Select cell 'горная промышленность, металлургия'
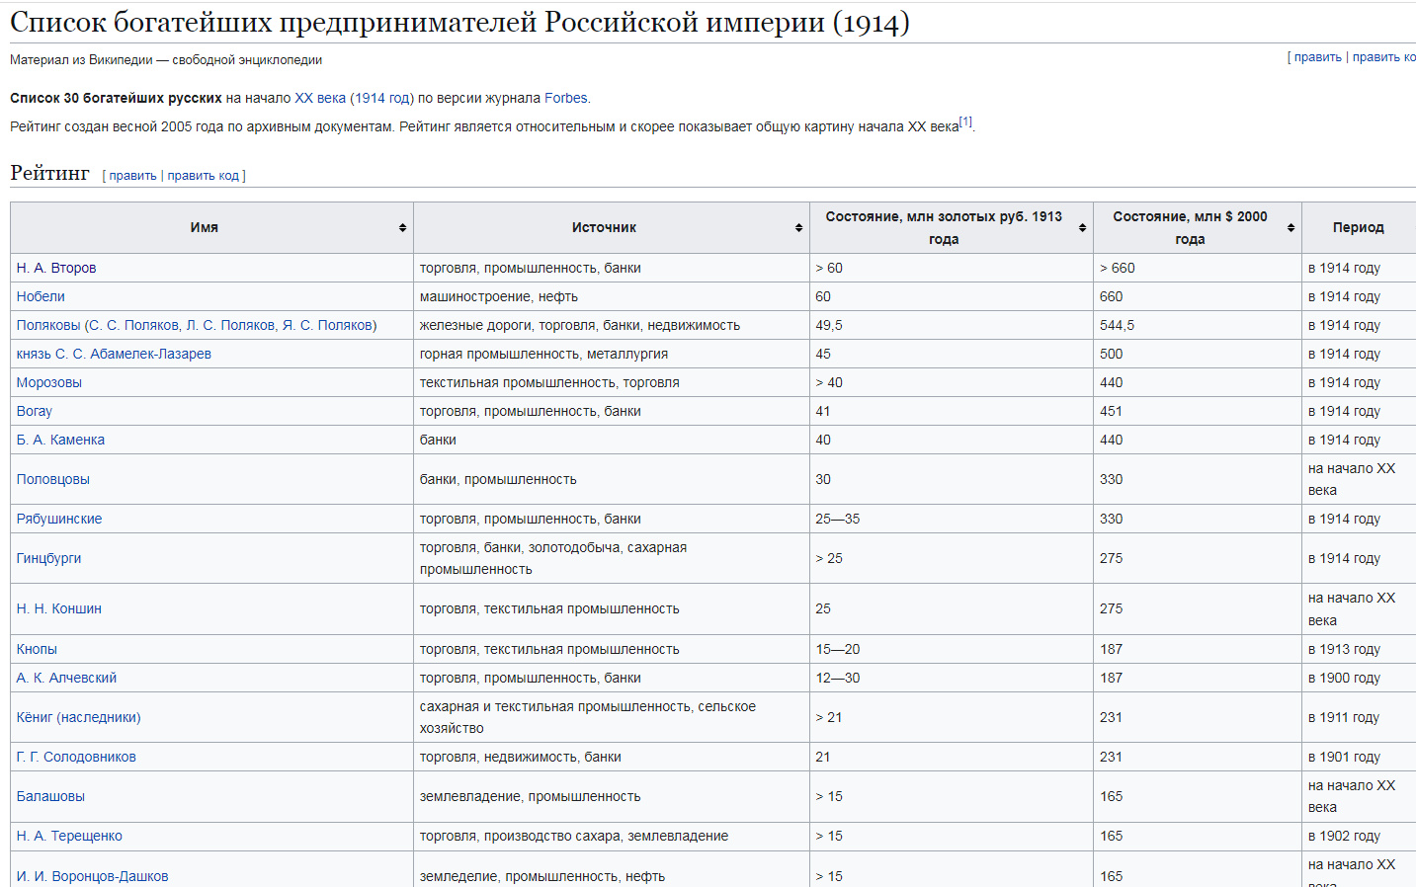1416x887 pixels. coord(612,354)
